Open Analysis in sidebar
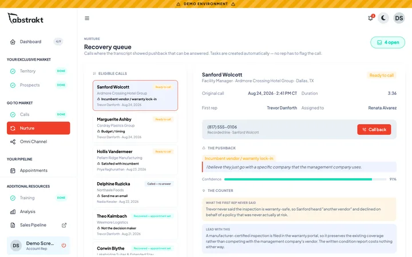Screen dimensions: 412x257 point(38,211)
